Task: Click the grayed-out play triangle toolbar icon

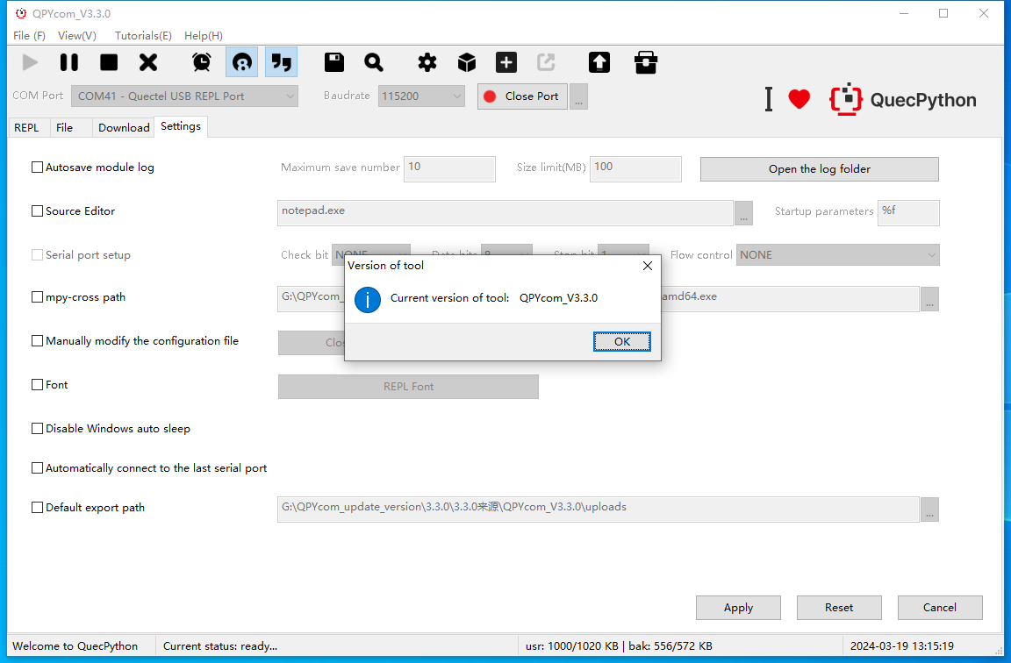Action: pyautogui.click(x=30, y=62)
